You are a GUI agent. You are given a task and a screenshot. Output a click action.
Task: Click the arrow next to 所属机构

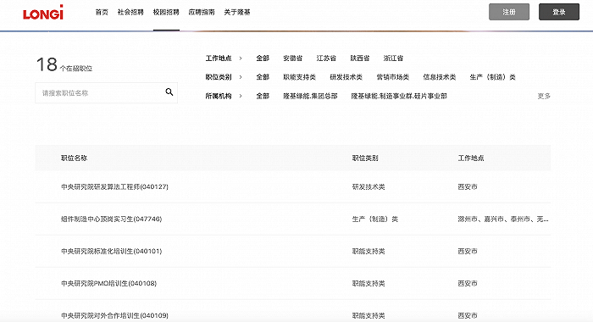point(241,96)
